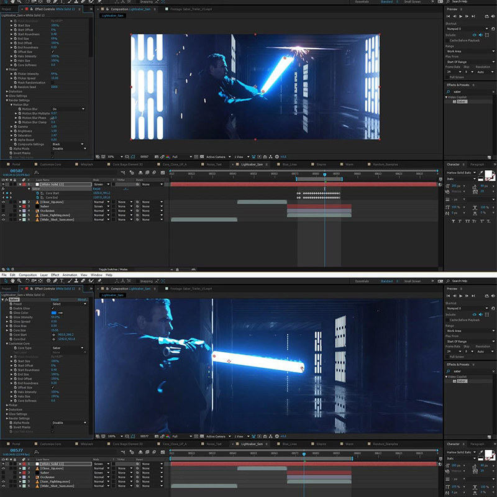
Task: Click Play in upper window Preview panel
Action: click(460, 16)
